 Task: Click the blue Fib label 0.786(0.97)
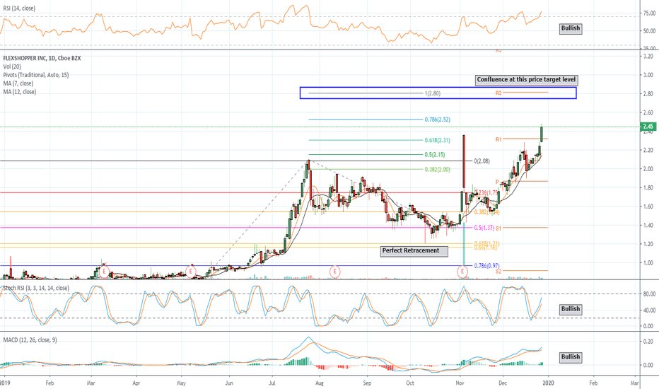point(486,266)
